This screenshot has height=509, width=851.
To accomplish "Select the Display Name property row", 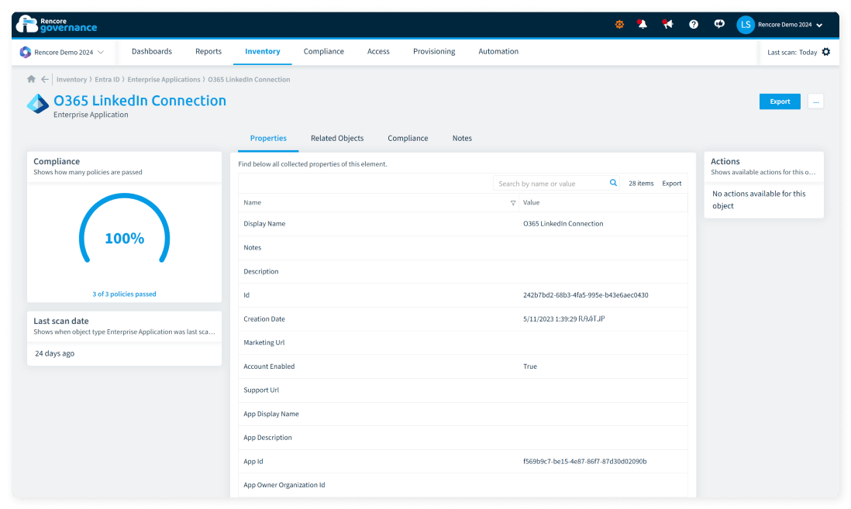I will point(463,224).
